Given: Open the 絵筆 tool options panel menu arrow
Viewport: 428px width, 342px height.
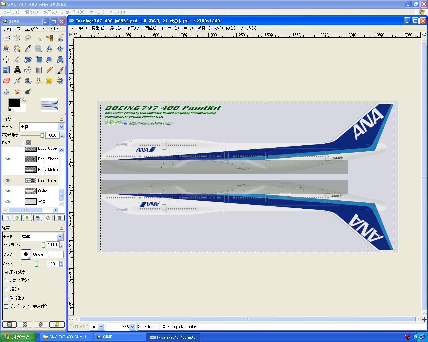Looking at the screenshot, I should pyautogui.click(x=61, y=228).
